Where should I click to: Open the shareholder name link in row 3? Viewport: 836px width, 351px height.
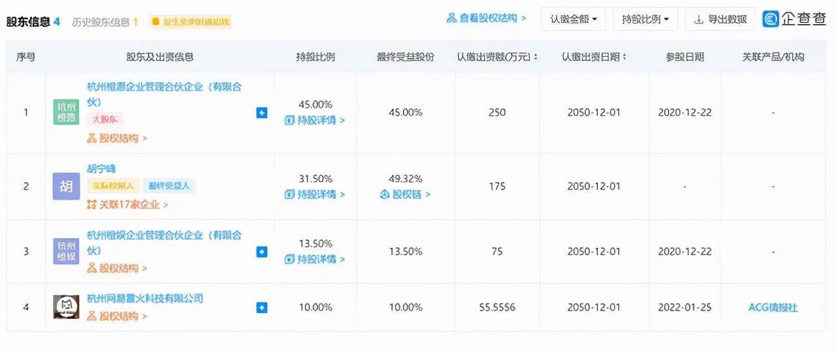tap(164, 242)
